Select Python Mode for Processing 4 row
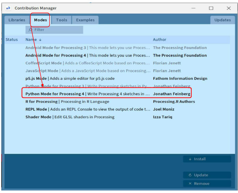The width and height of the screenshot is (238, 193). pyautogui.click(x=117, y=94)
